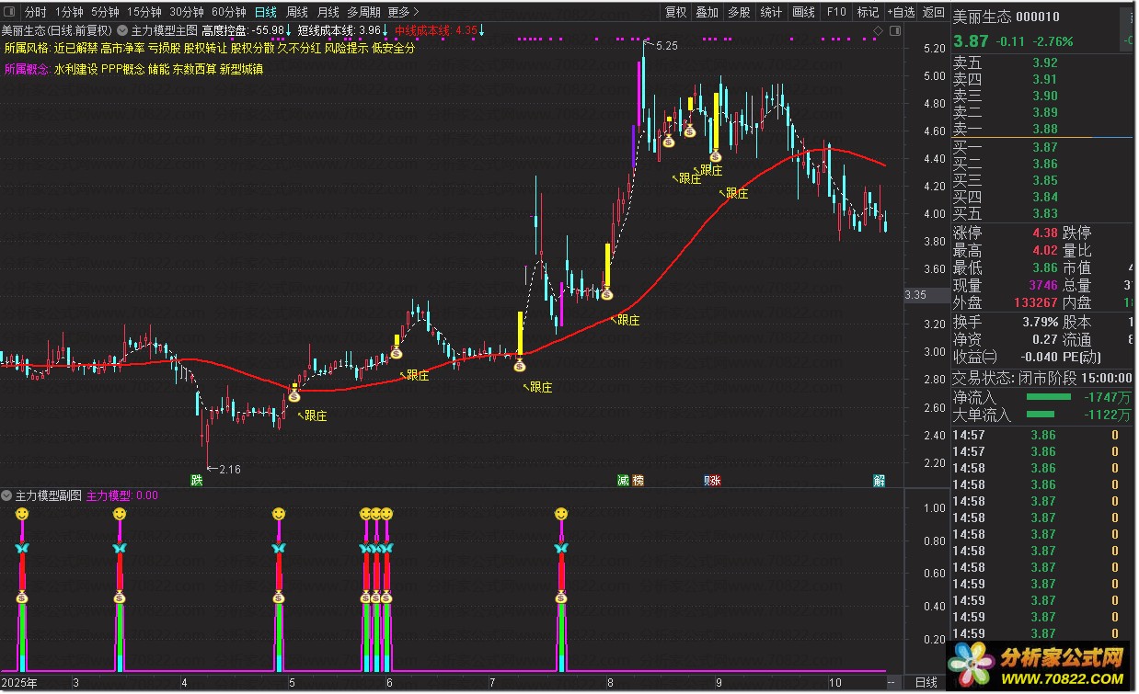Open the 更多 period dropdown

pyautogui.click(x=403, y=12)
